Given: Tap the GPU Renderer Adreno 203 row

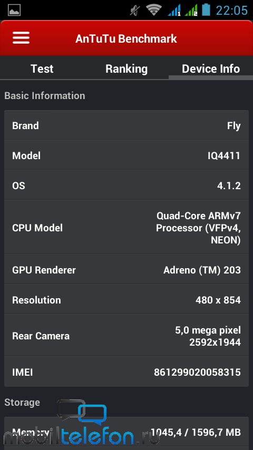Looking at the screenshot, I should [x=126, y=270].
